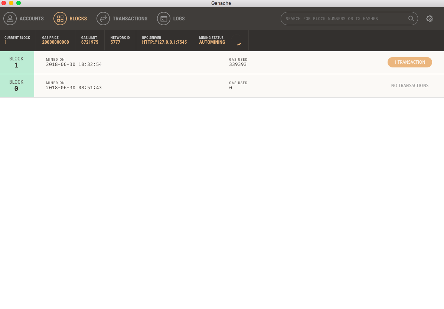This screenshot has height=309, width=444.
Task: Maximize the Ganache window
Action: (x=19, y=3)
